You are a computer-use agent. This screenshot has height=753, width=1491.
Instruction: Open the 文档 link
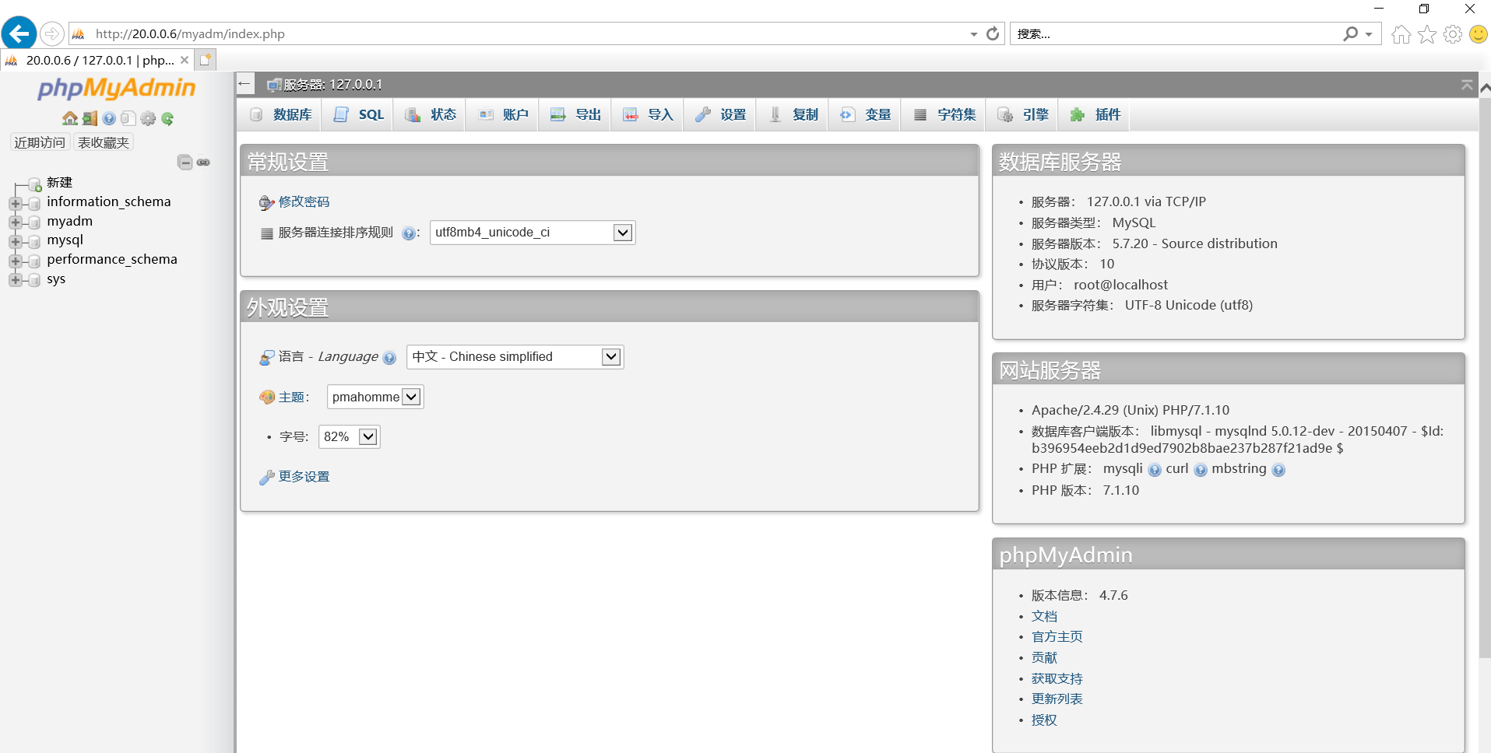[x=1044, y=616]
